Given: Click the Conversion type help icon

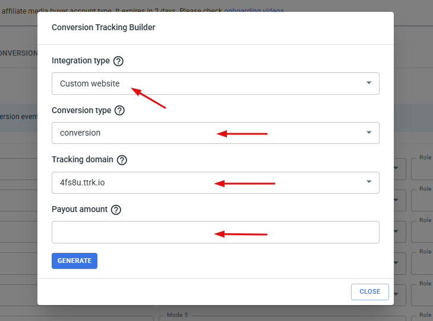Looking at the screenshot, I should click(119, 111).
